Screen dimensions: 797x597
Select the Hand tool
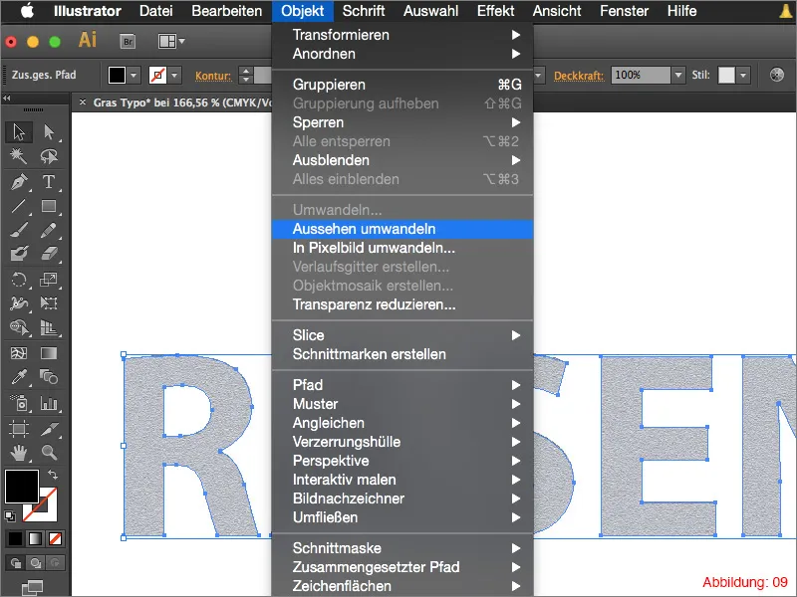tap(18, 452)
